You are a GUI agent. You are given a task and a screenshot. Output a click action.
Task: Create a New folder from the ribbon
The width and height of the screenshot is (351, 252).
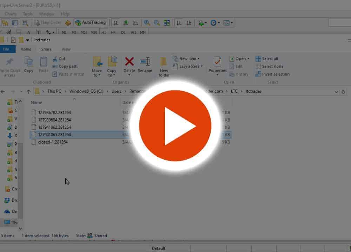tap(164, 67)
